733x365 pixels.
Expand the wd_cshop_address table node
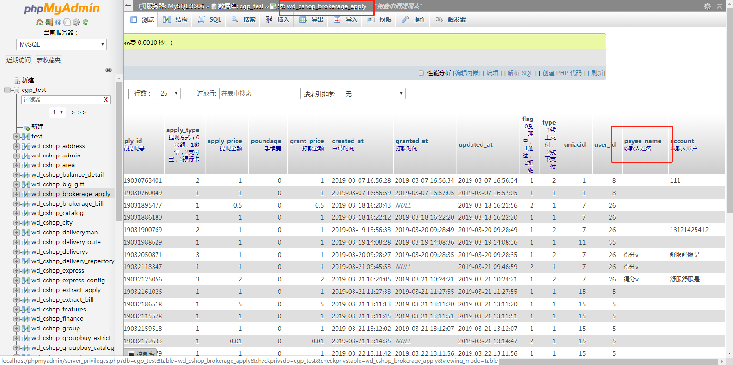tap(17, 146)
